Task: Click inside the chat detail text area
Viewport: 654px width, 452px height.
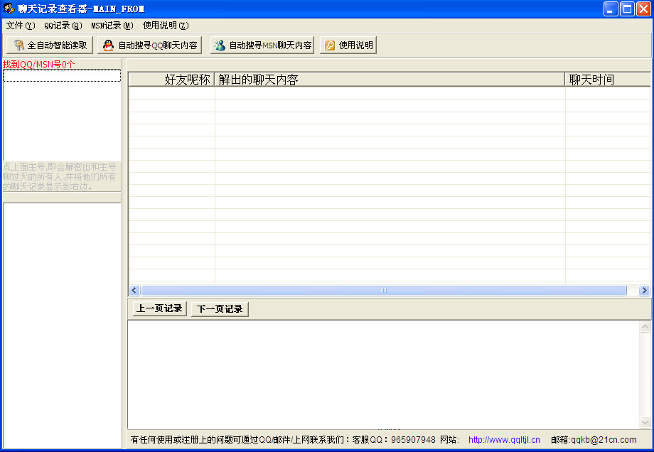Action: [x=384, y=375]
